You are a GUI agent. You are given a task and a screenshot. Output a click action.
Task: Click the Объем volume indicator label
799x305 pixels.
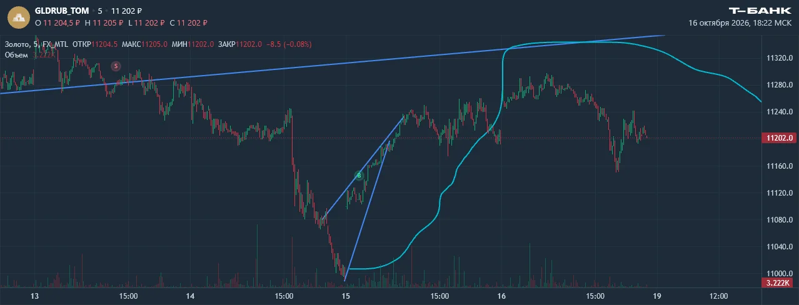click(17, 55)
